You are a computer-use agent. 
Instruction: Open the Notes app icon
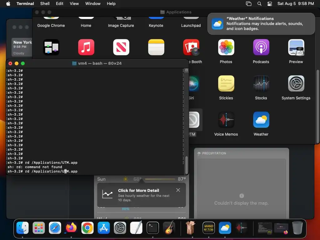point(156,47)
